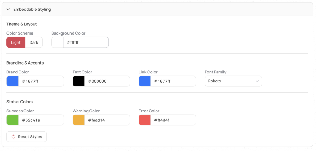Open the Success Color green swatch

[12, 120]
